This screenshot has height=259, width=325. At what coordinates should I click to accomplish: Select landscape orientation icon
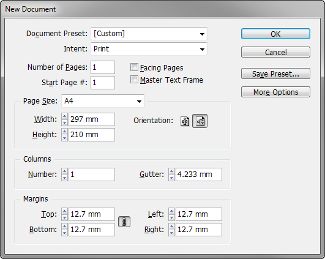(200, 121)
